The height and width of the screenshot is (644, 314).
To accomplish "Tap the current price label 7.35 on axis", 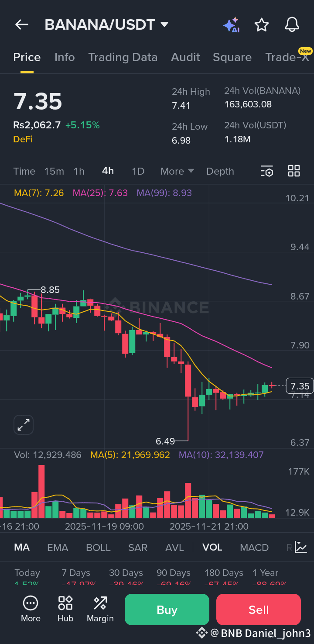I will click(300, 386).
